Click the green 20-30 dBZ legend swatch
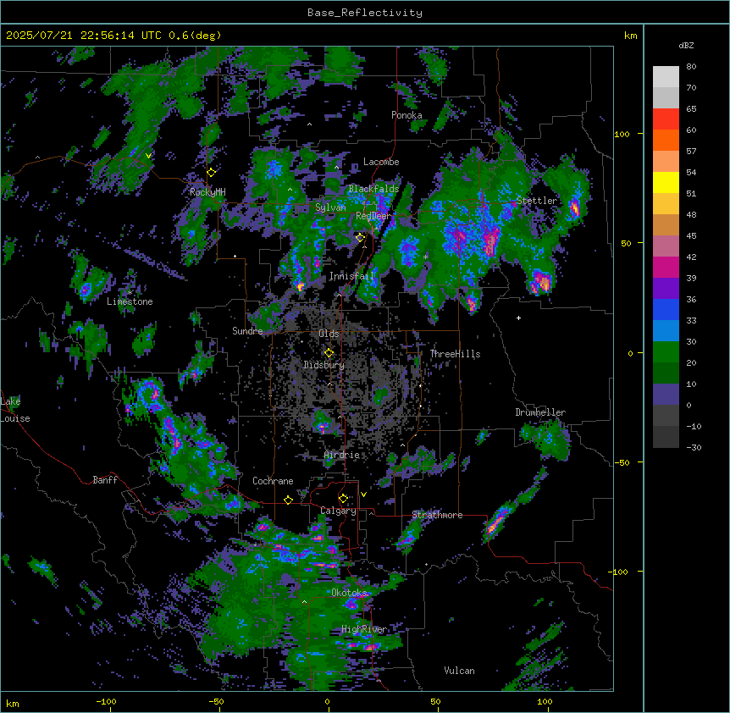Image resolution: width=730 pixels, height=713 pixels. pyautogui.click(x=666, y=352)
